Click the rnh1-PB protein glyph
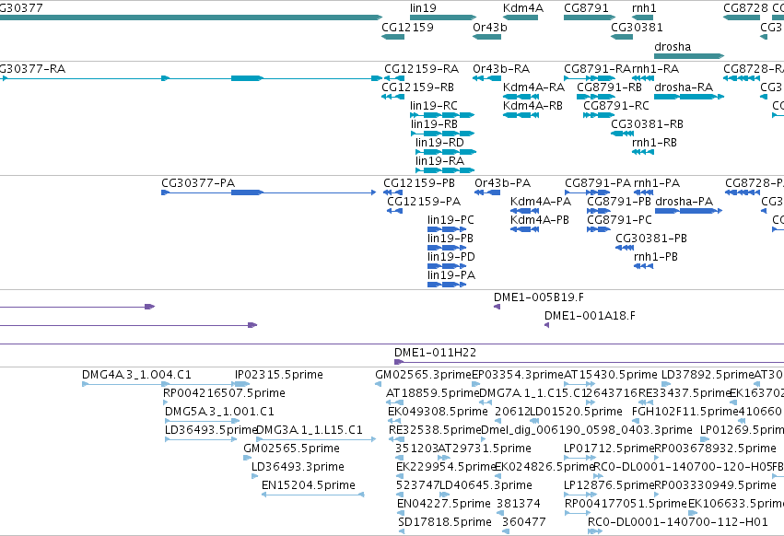 pyautogui.click(x=643, y=266)
